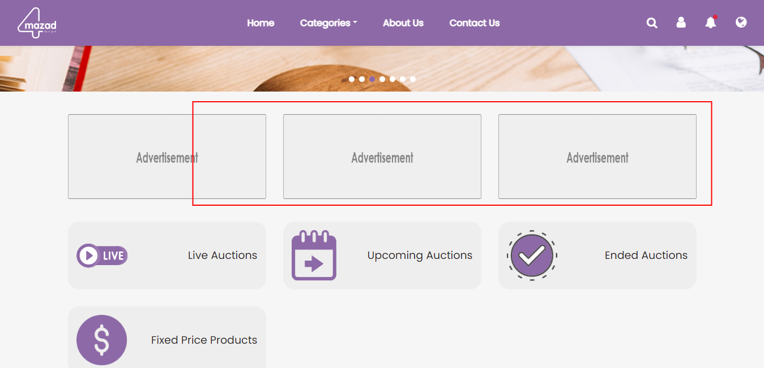The width and height of the screenshot is (764, 368).
Task: Open the Live Auctions link
Action: [x=223, y=256]
